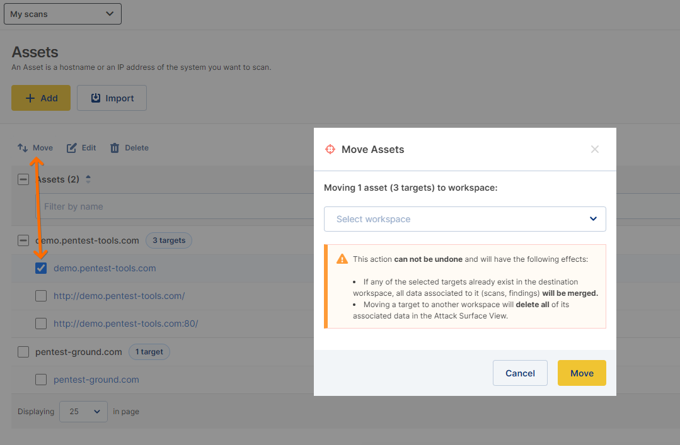This screenshot has height=445, width=680.
Task: Close the Move Assets dialog
Action: coord(594,150)
